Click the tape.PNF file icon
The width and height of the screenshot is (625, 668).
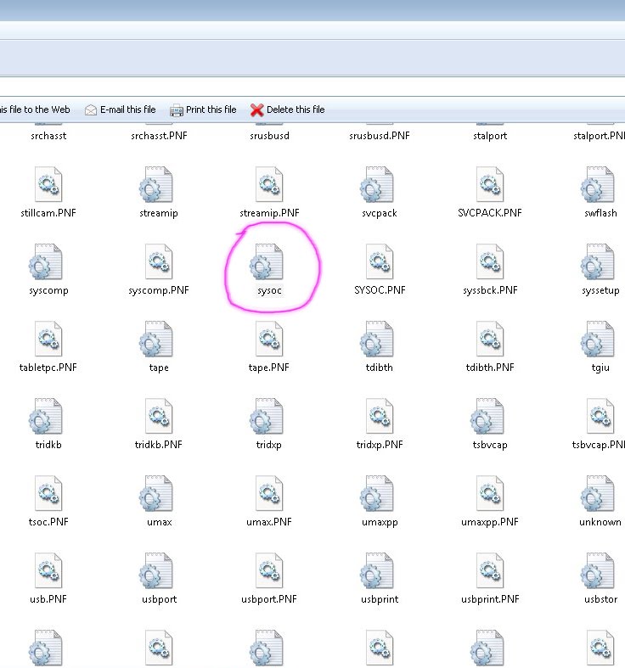click(x=269, y=339)
